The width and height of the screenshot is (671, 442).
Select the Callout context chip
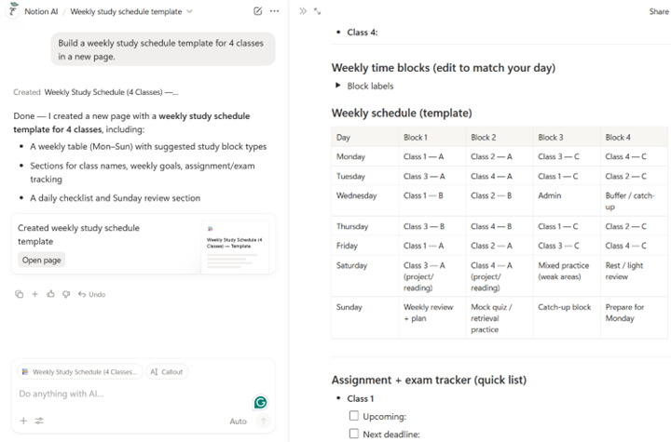pos(167,371)
